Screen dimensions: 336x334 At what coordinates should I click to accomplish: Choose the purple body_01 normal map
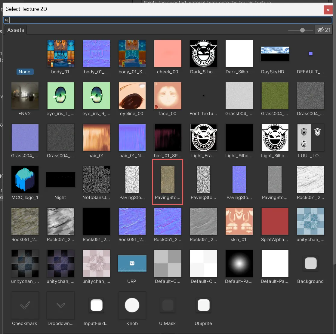[x=97, y=54]
